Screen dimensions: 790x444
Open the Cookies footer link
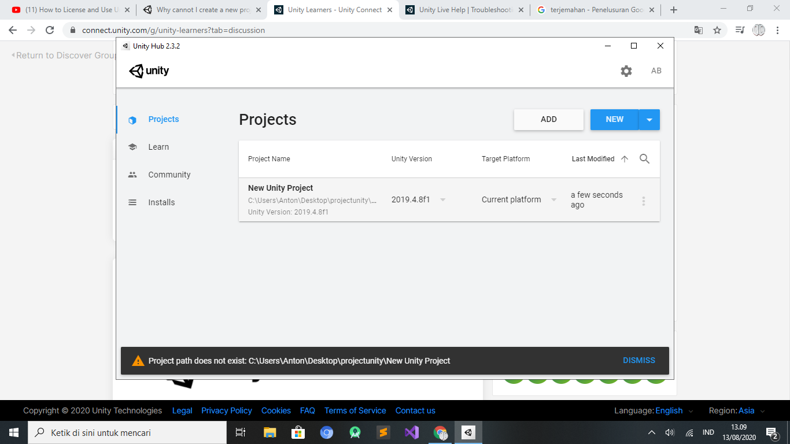point(276,410)
